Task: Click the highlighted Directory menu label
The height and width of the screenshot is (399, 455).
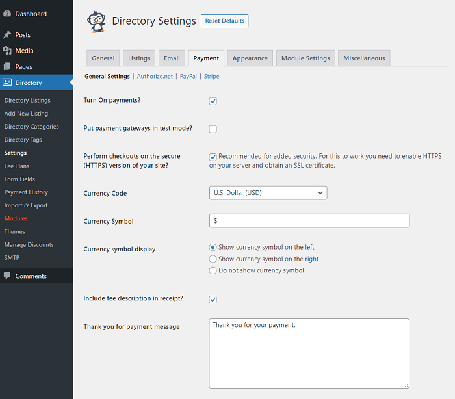Action: 29,83
